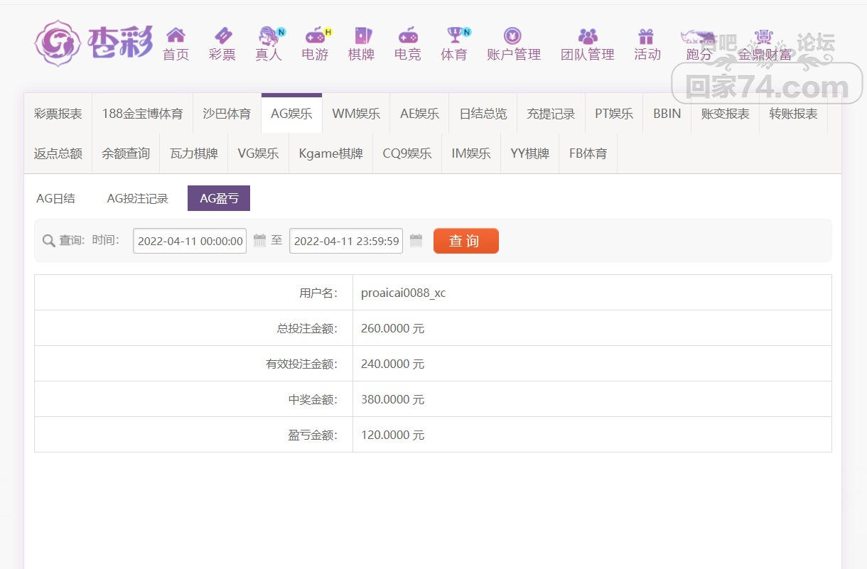Select the AG投注记录 sub-tab
The width and height of the screenshot is (867, 569).
tap(138, 199)
